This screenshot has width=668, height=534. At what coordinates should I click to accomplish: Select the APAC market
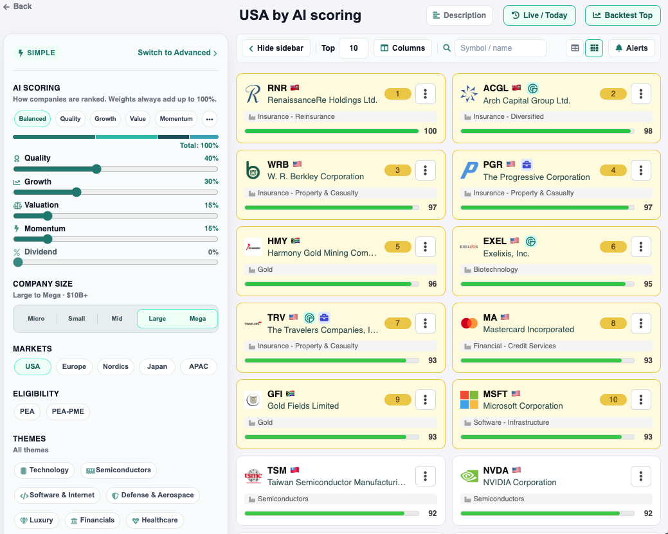[199, 367]
